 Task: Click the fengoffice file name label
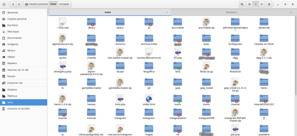[149, 72]
